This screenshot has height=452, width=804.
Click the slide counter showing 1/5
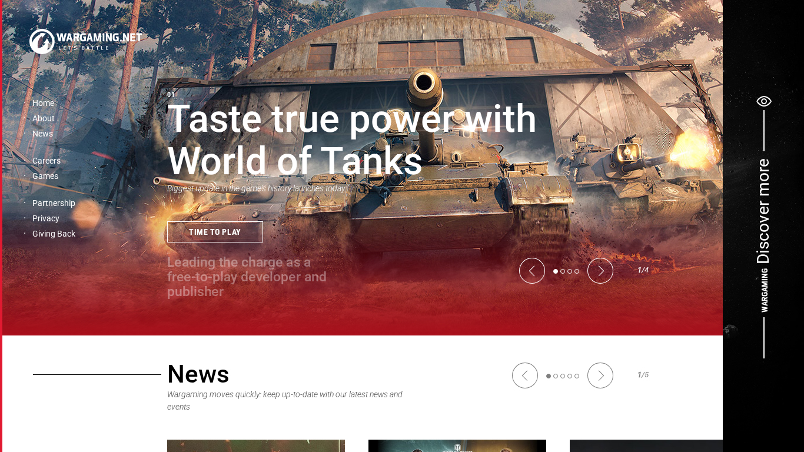(643, 374)
